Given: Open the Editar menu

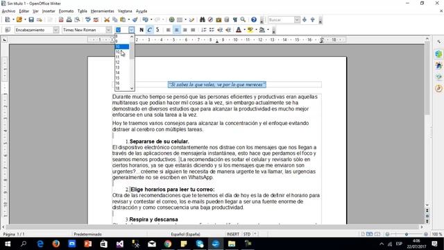Looking at the screenshot, I should click(24, 11).
